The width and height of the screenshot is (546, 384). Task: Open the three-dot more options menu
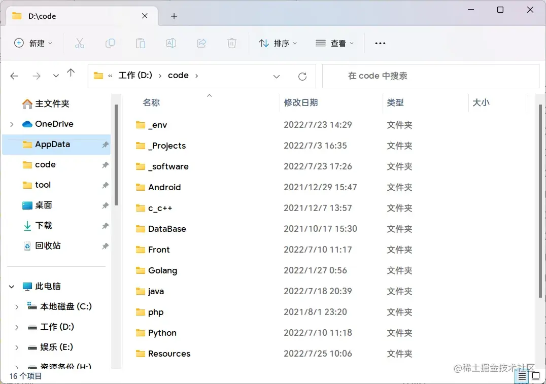click(x=380, y=43)
